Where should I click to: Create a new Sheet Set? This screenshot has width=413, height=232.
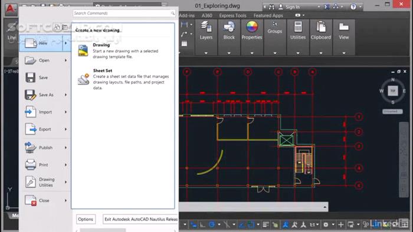(123, 79)
